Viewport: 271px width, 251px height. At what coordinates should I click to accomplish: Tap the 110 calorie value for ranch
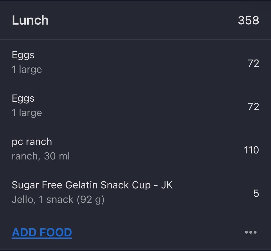coord(251,150)
